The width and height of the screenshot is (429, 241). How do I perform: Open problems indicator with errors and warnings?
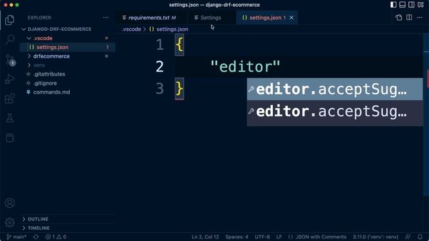[x=56, y=237]
